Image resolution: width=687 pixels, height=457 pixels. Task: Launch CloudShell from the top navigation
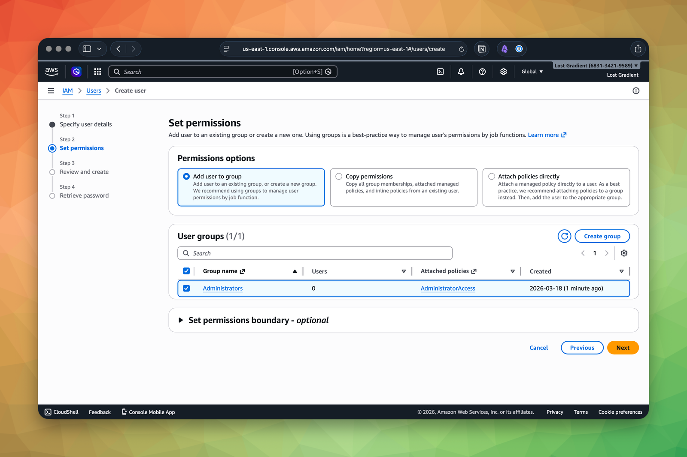point(440,72)
